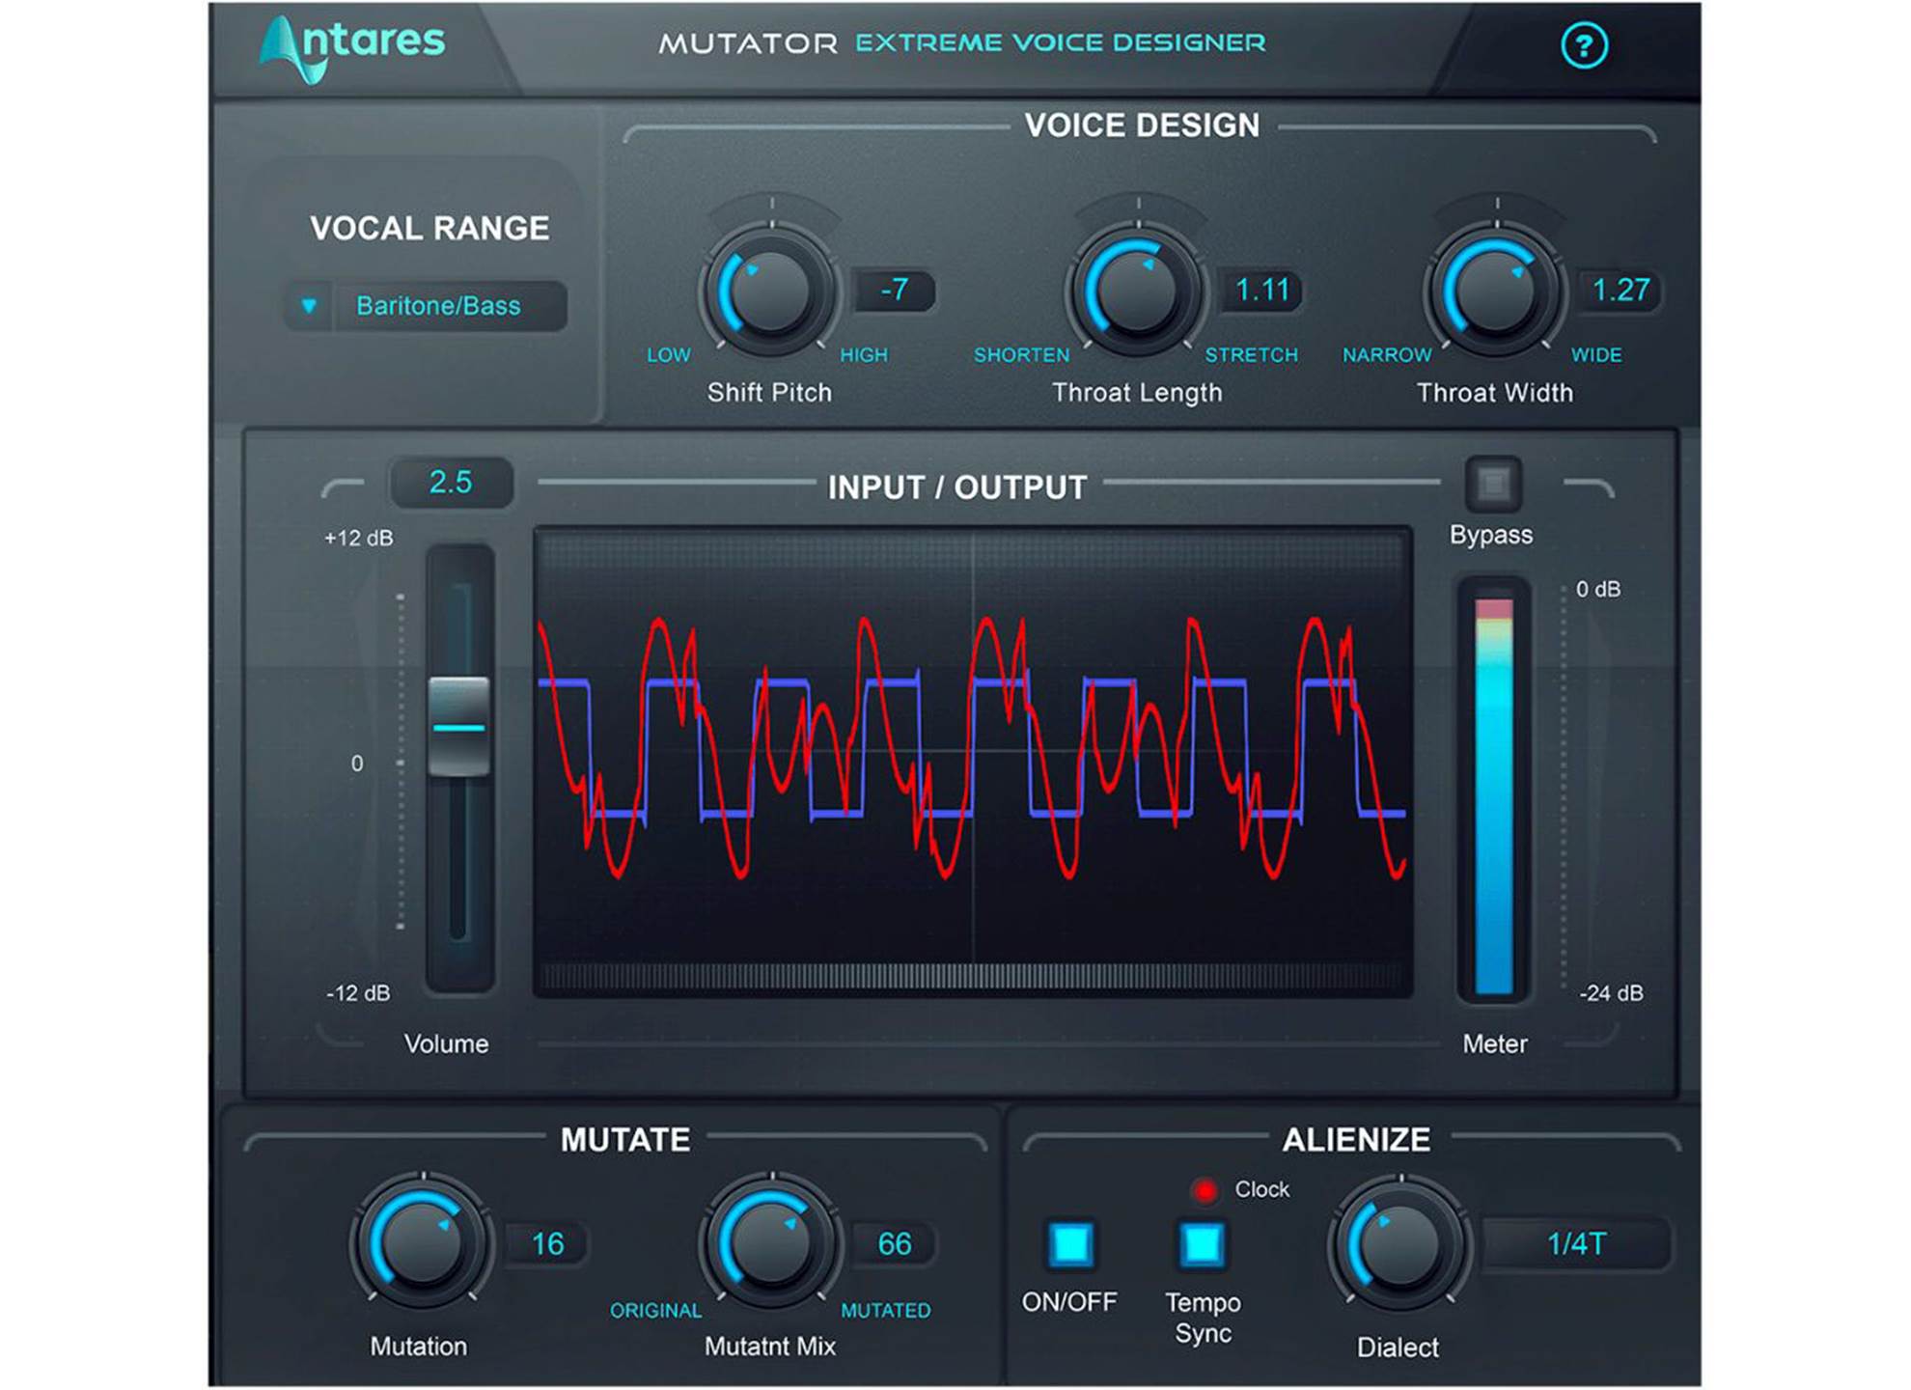Click the MUTATOR title text

coord(748,43)
